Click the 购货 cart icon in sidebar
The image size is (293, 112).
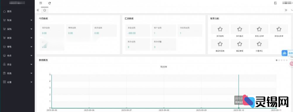pos(4,20)
